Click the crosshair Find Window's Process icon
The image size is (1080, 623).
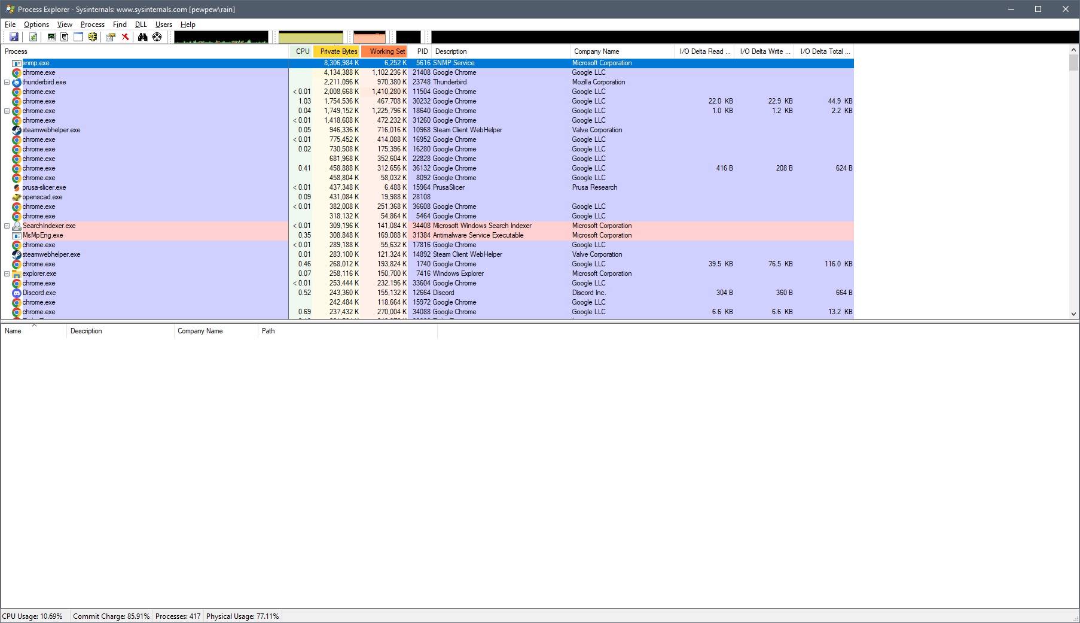[157, 37]
